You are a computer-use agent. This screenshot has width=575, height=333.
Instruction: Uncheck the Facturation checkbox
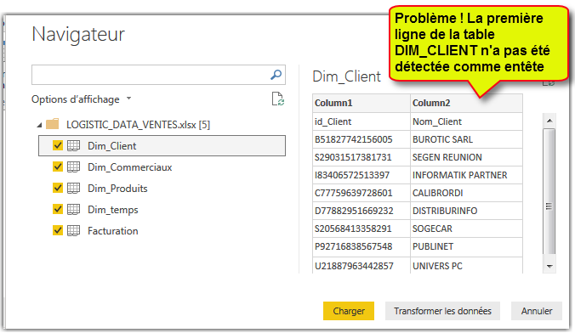pos(58,230)
